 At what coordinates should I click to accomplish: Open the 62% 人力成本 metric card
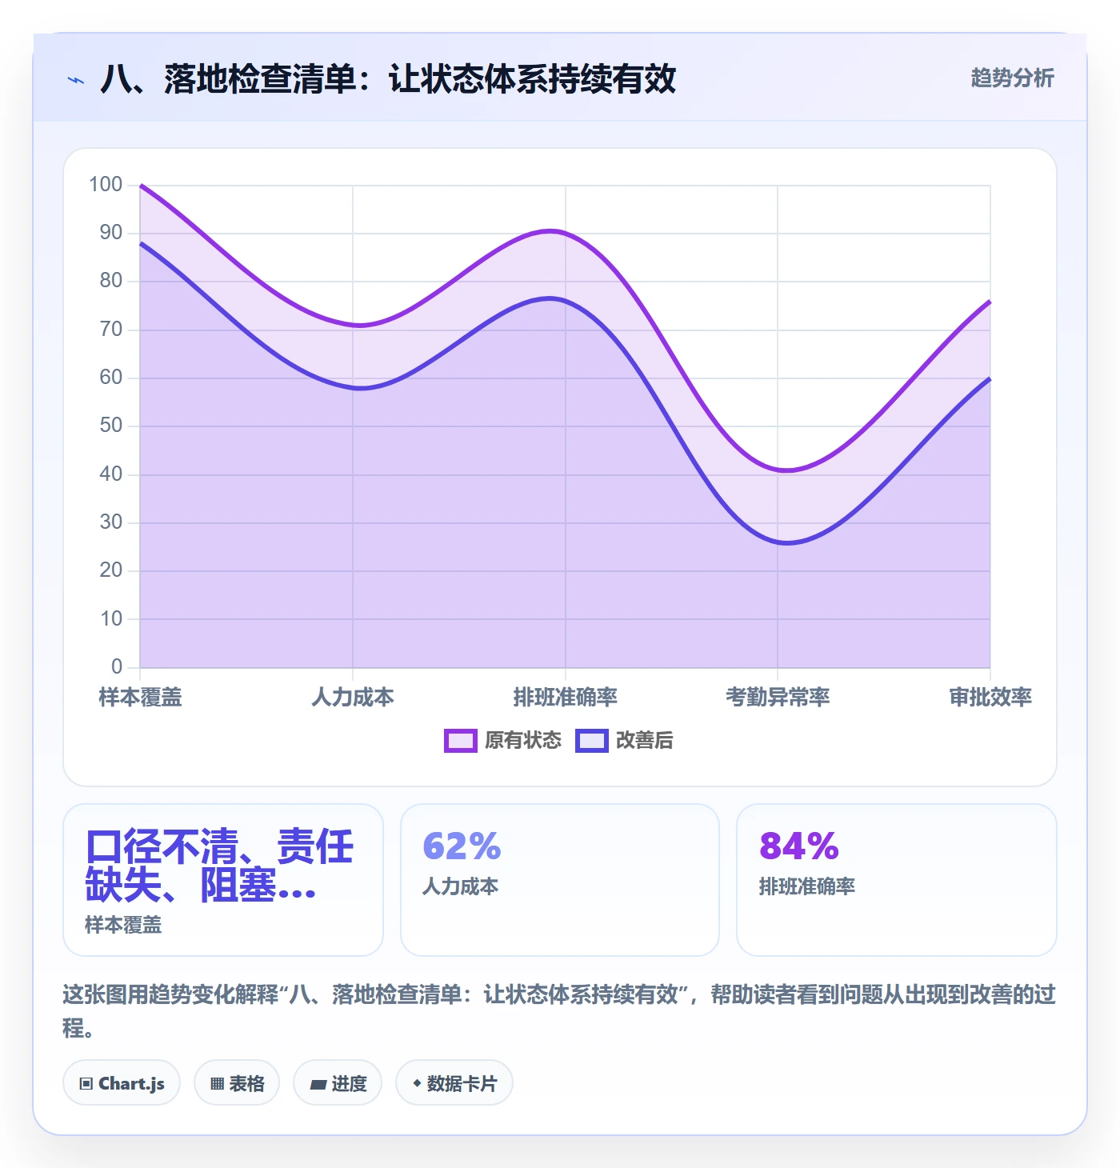[x=560, y=880]
